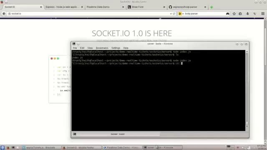Click the Konsole window menu icon

point(74,44)
